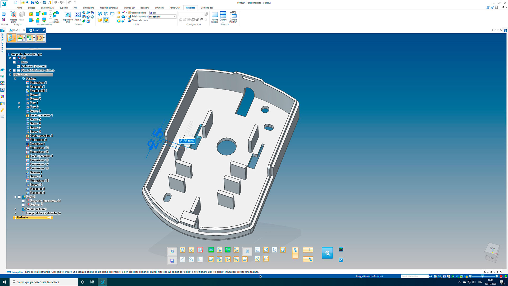
Task: Click the colored four-square grid icon
Action: pos(341,249)
